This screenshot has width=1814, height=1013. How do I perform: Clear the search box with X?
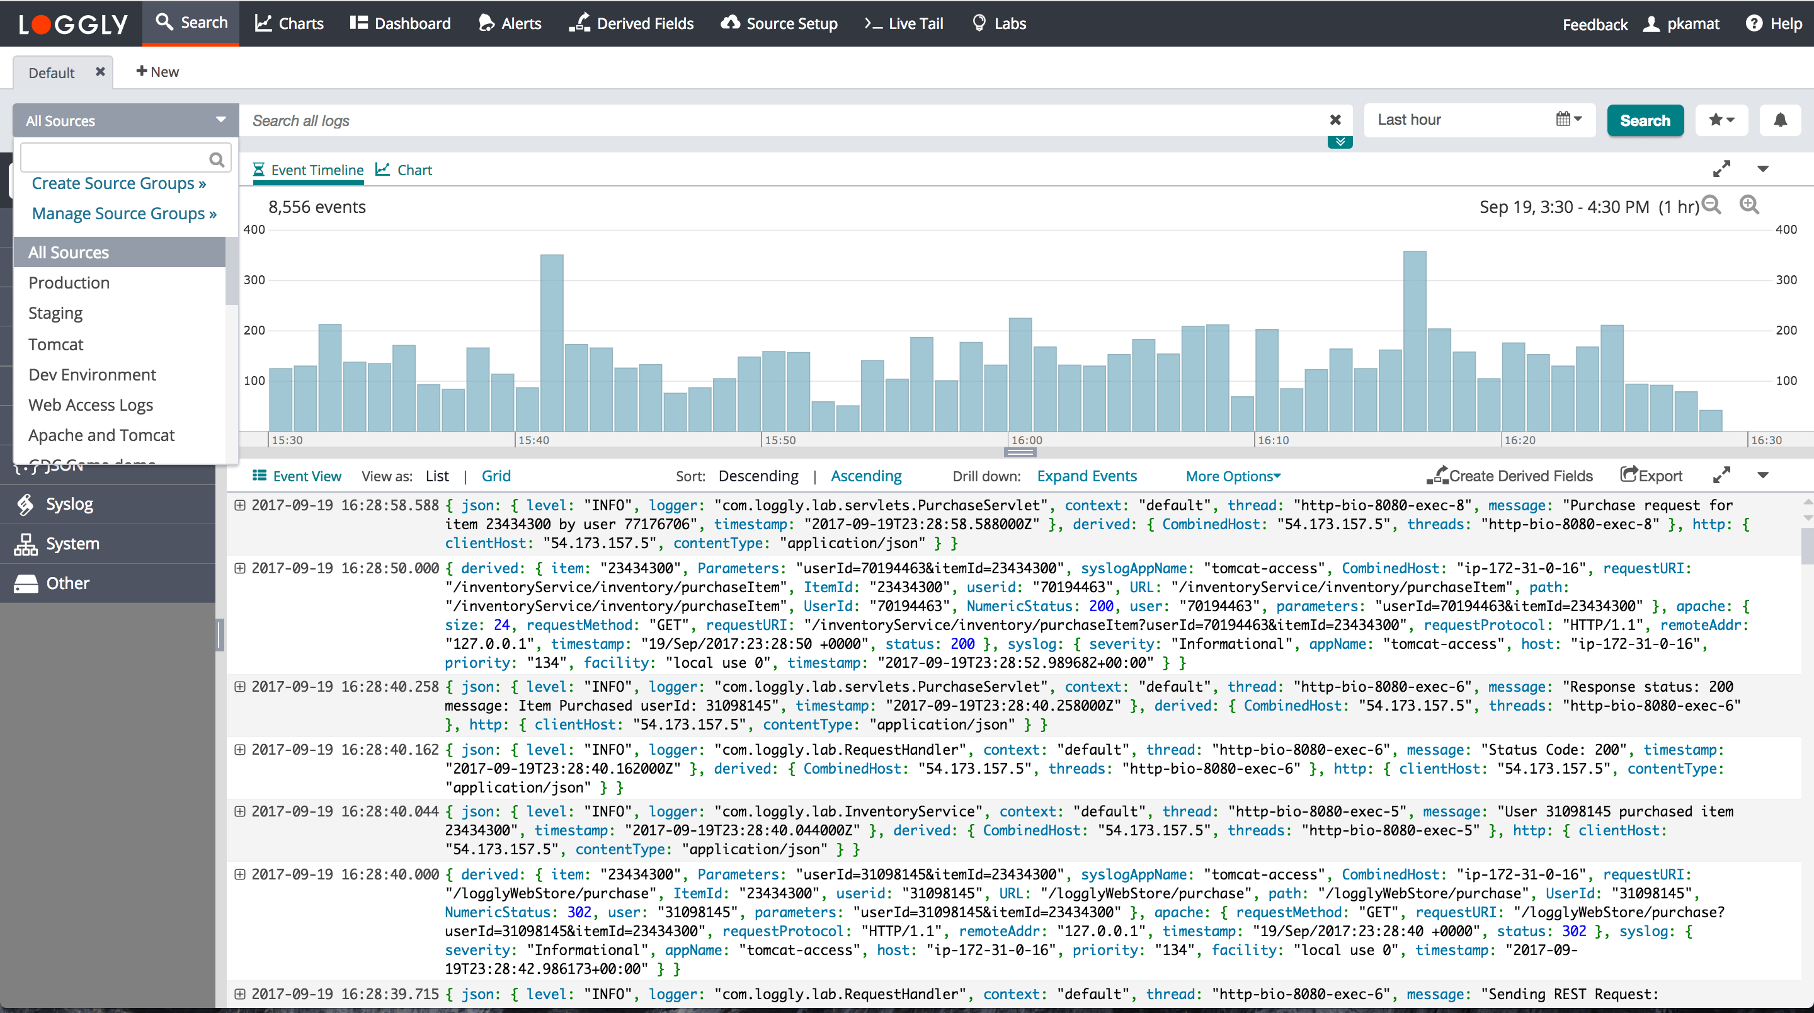coord(1335,120)
